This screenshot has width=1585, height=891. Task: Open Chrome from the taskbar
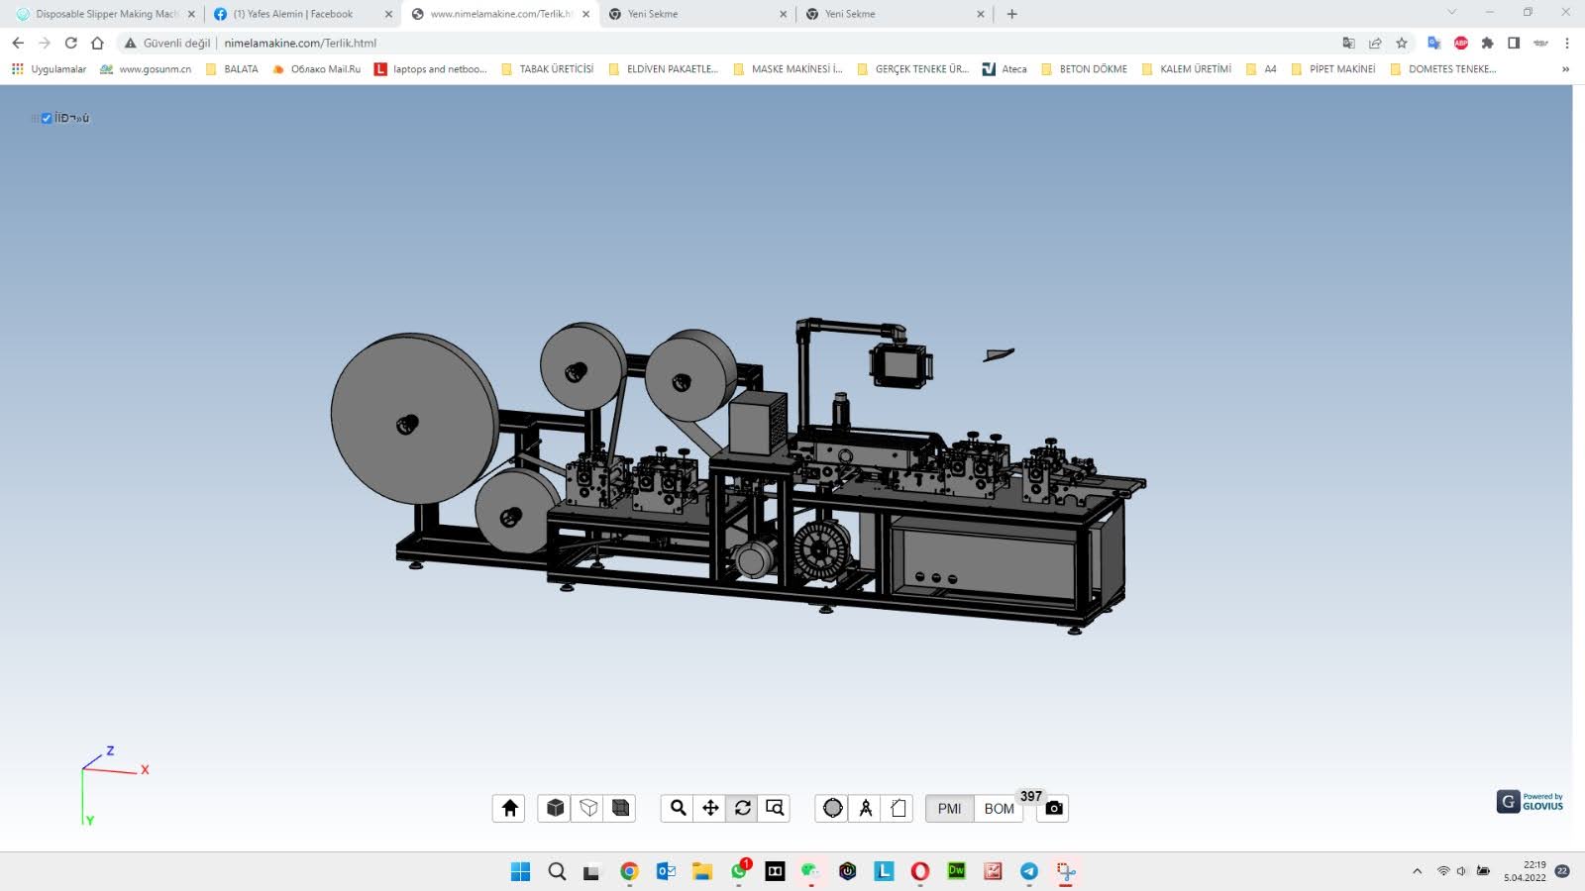click(x=629, y=871)
